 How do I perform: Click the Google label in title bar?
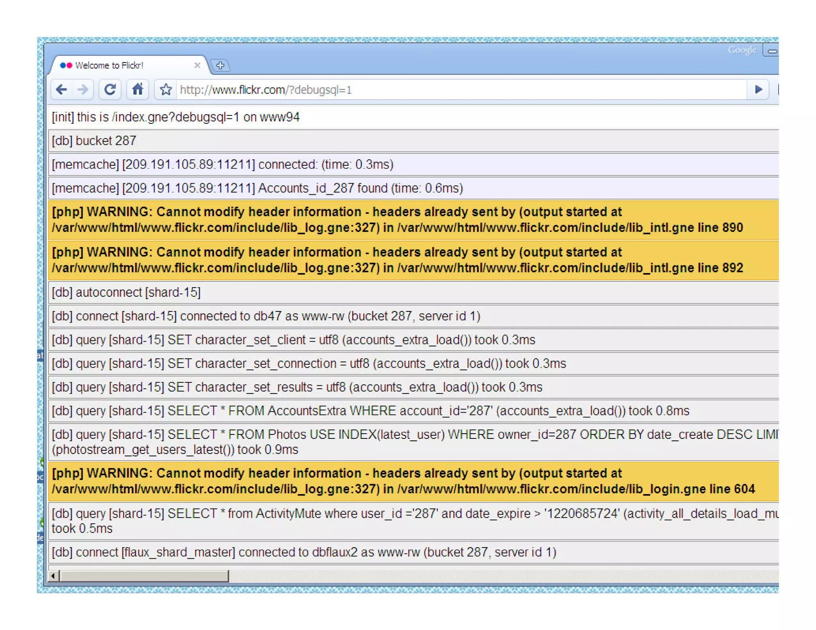coord(741,50)
